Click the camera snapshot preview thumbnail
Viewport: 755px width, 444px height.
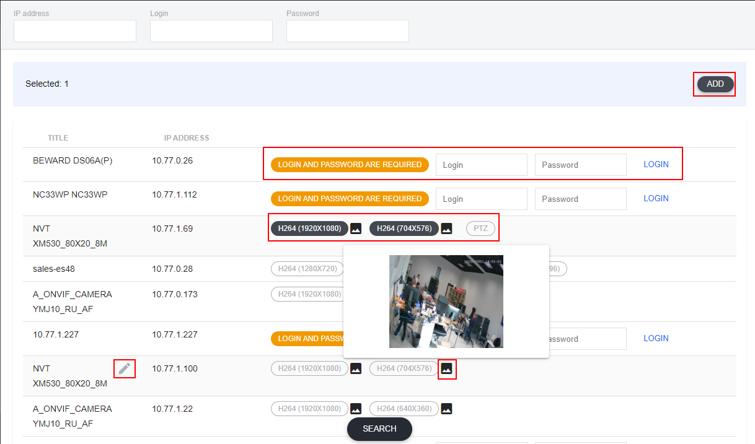click(x=446, y=302)
